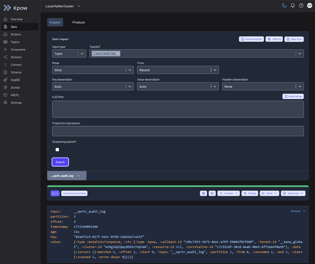Open the Keybindings button
Image resolution: width=315 pixels, height=264 pixels.
[x=293, y=96]
